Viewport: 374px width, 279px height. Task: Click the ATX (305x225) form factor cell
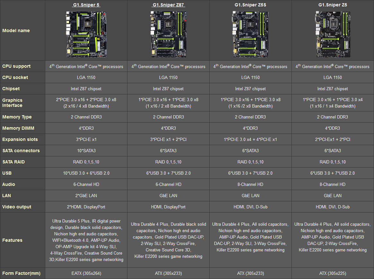tap(333, 273)
